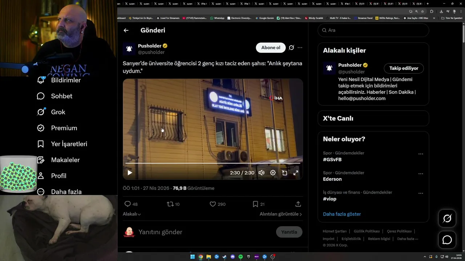Open the Ederson trend
This screenshot has width=465, height=261.
click(332, 179)
